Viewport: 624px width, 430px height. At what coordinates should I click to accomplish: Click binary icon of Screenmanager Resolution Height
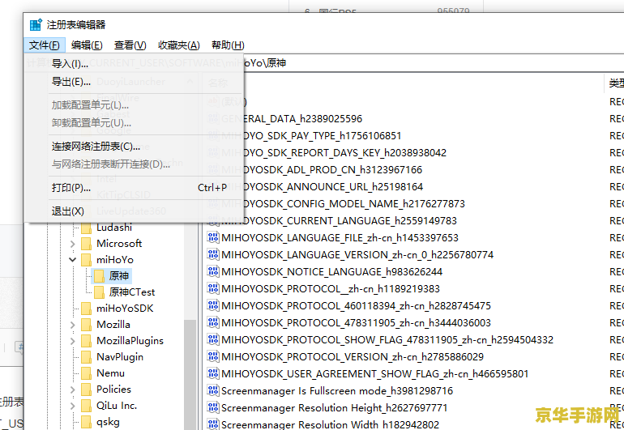(213, 407)
